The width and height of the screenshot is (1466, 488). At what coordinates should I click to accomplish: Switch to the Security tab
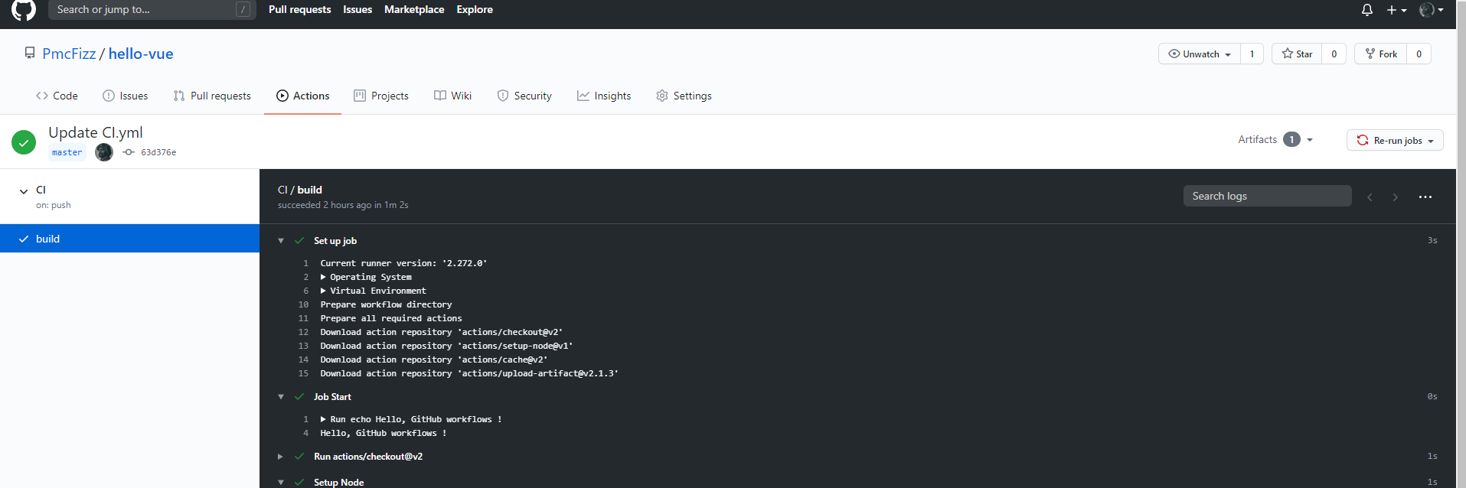pyautogui.click(x=524, y=96)
